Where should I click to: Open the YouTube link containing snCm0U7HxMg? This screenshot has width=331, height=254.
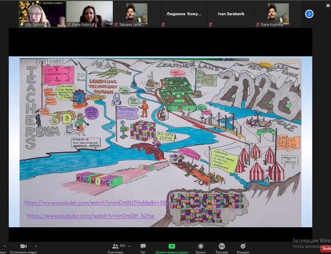tap(97, 203)
